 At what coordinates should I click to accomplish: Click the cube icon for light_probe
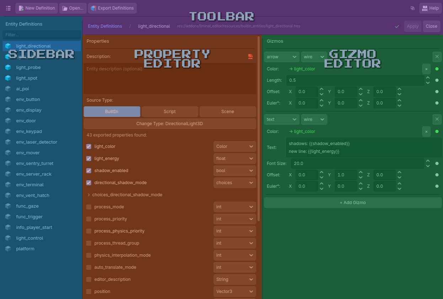(8, 68)
